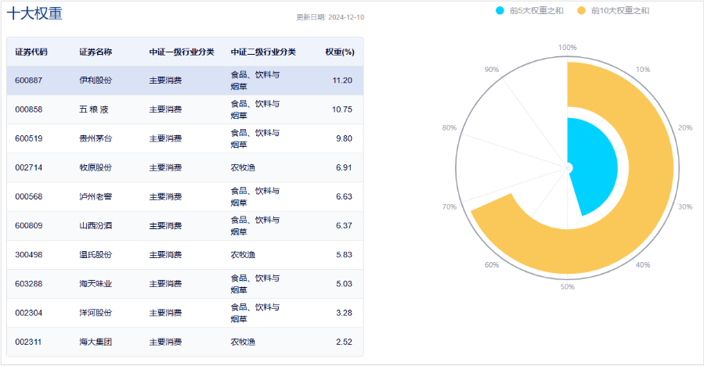Click the 中证二级行业分类 column header
The width and height of the screenshot is (704, 366).
(x=263, y=52)
